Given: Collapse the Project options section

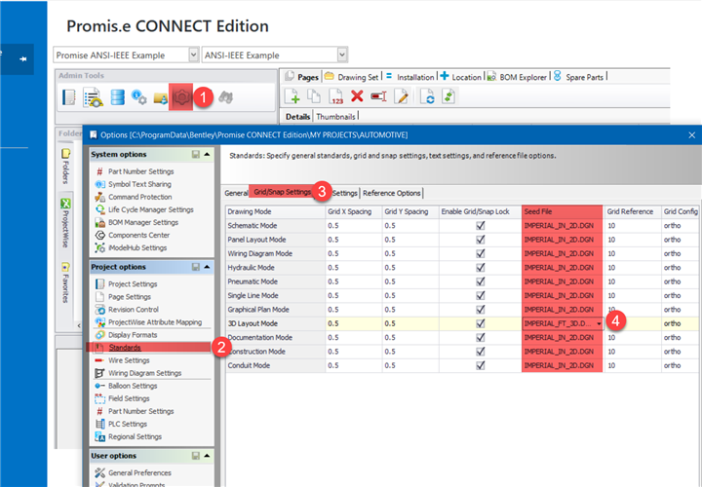Looking at the screenshot, I should [x=207, y=267].
